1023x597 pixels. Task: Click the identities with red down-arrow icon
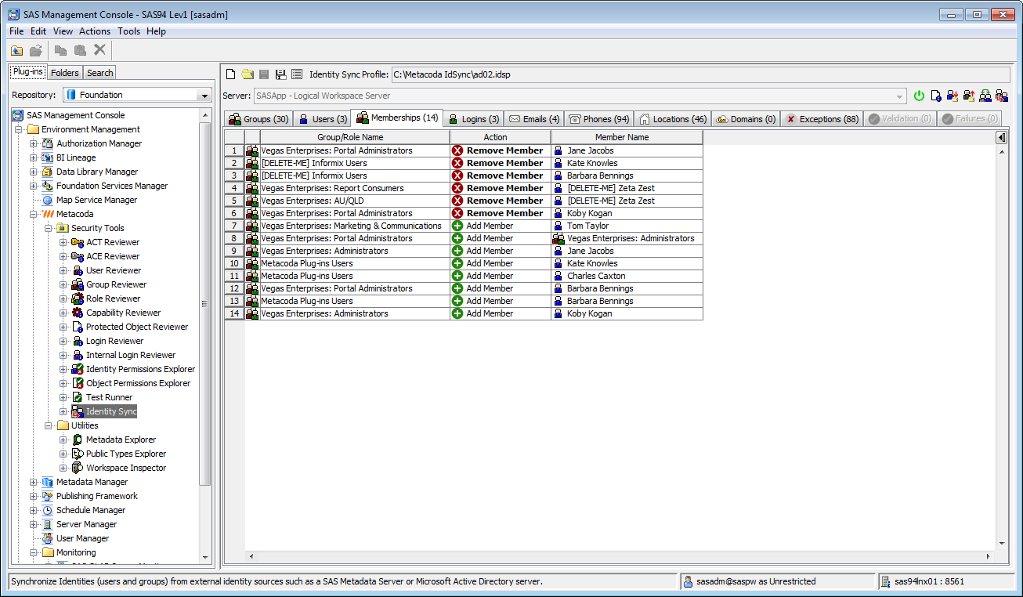point(953,96)
